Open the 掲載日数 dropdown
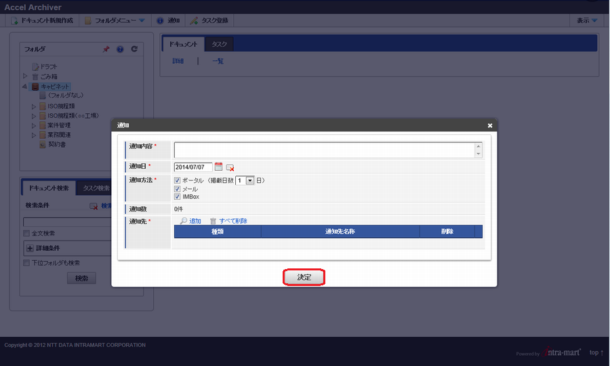This screenshot has width=610, height=366. (x=245, y=180)
